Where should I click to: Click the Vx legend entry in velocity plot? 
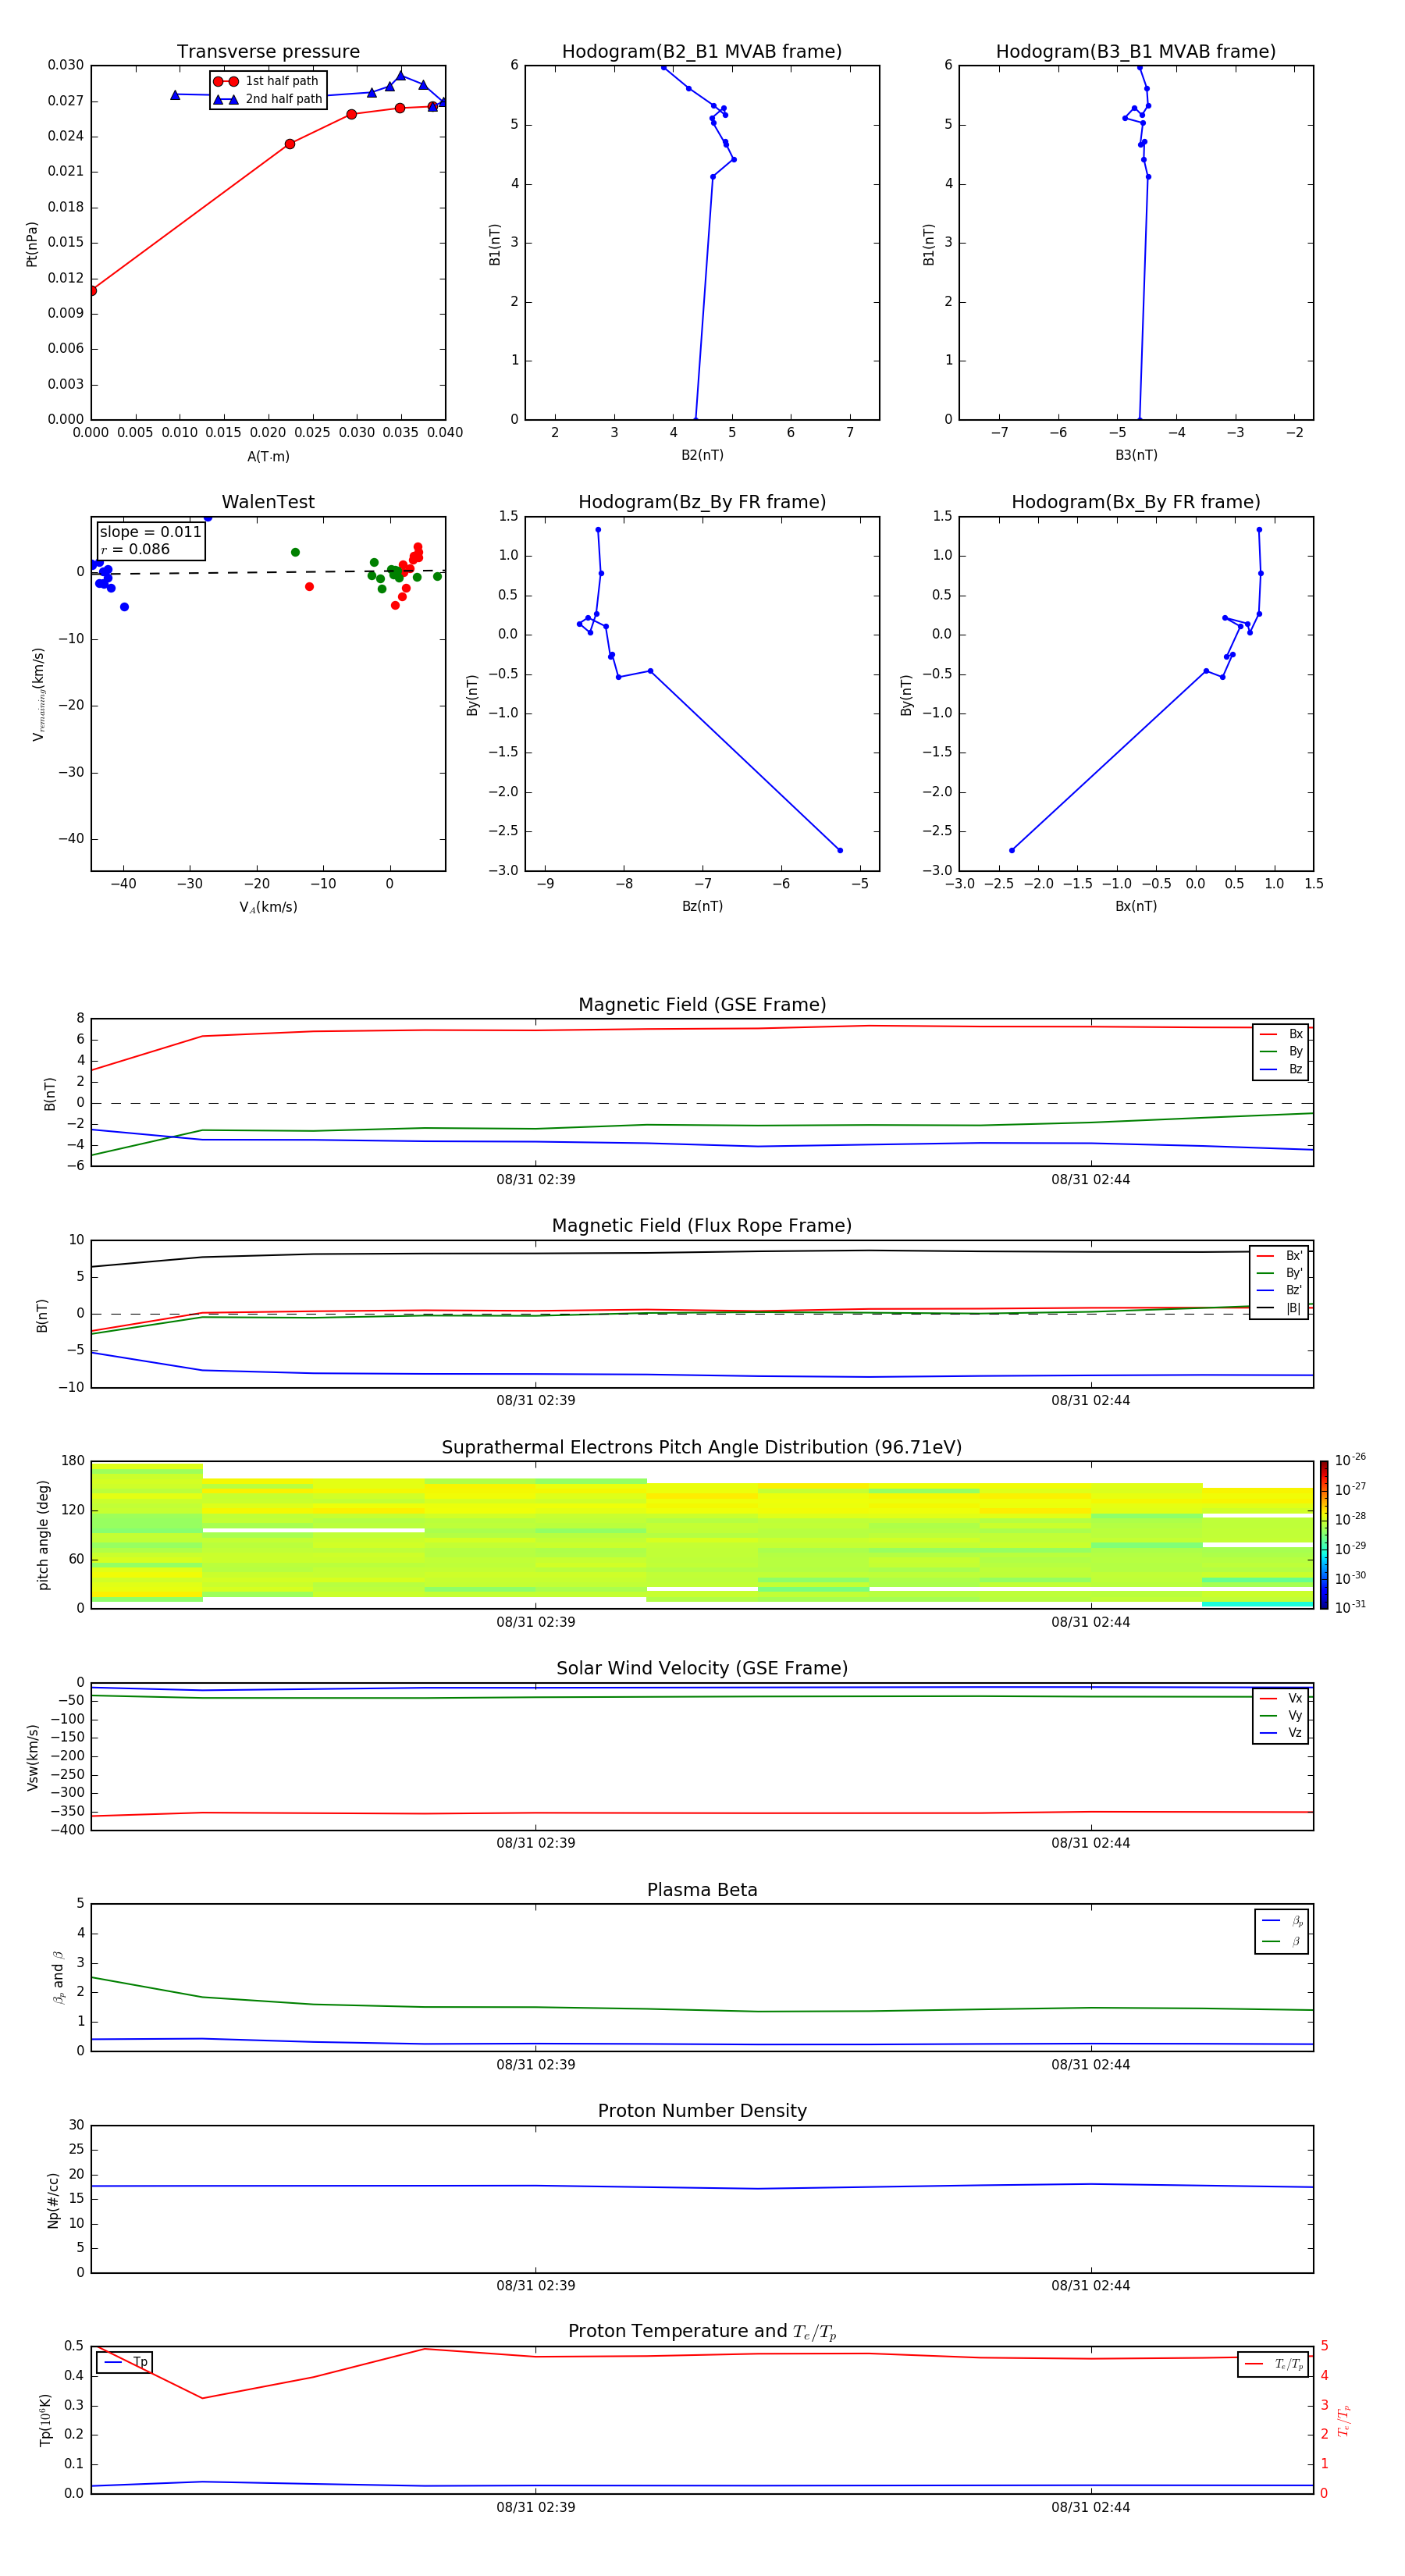tap(1281, 1698)
